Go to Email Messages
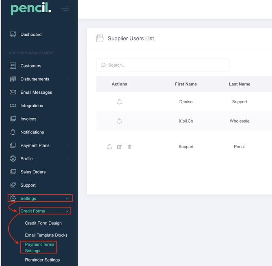Screen dimensions: 272x266 pos(36,92)
